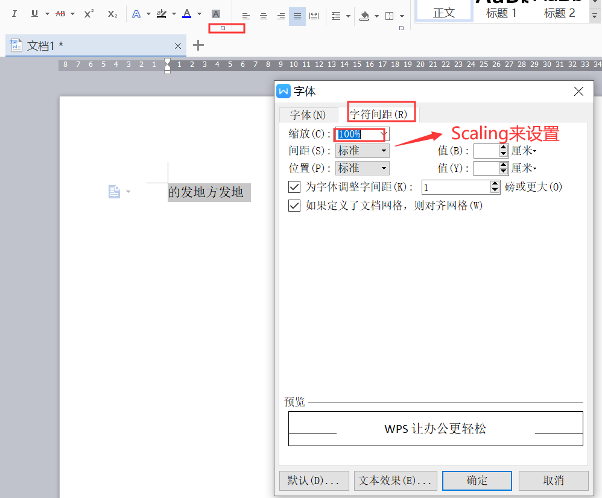The width and height of the screenshot is (602, 498).
Task: Align text right
Action: 281,16
